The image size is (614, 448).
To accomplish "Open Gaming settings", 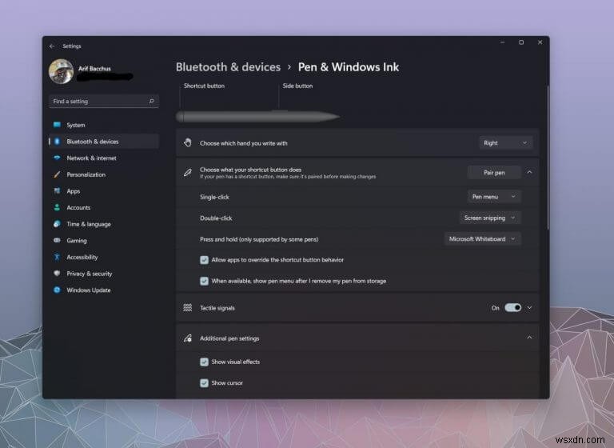I will (x=104, y=240).
